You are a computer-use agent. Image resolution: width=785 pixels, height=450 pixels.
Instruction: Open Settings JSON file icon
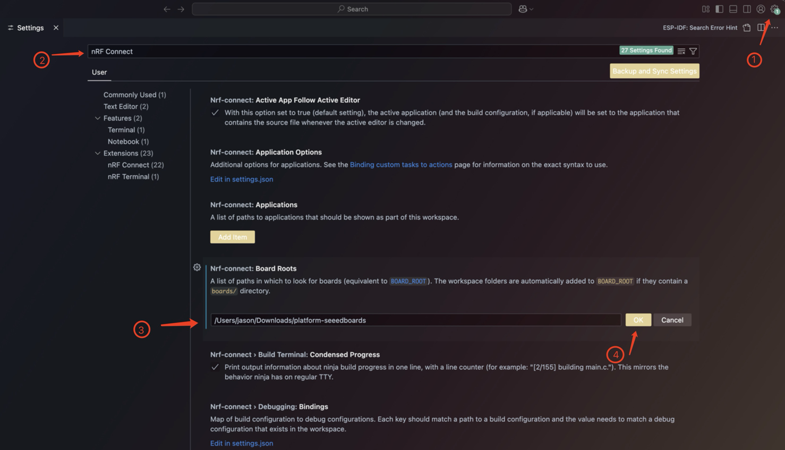click(x=747, y=28)
